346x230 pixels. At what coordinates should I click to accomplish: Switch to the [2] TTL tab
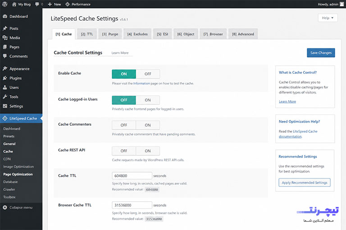pos(87,34)
